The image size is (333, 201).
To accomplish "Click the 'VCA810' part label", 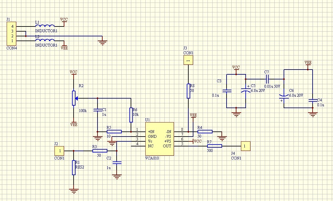I will point(152,158).
